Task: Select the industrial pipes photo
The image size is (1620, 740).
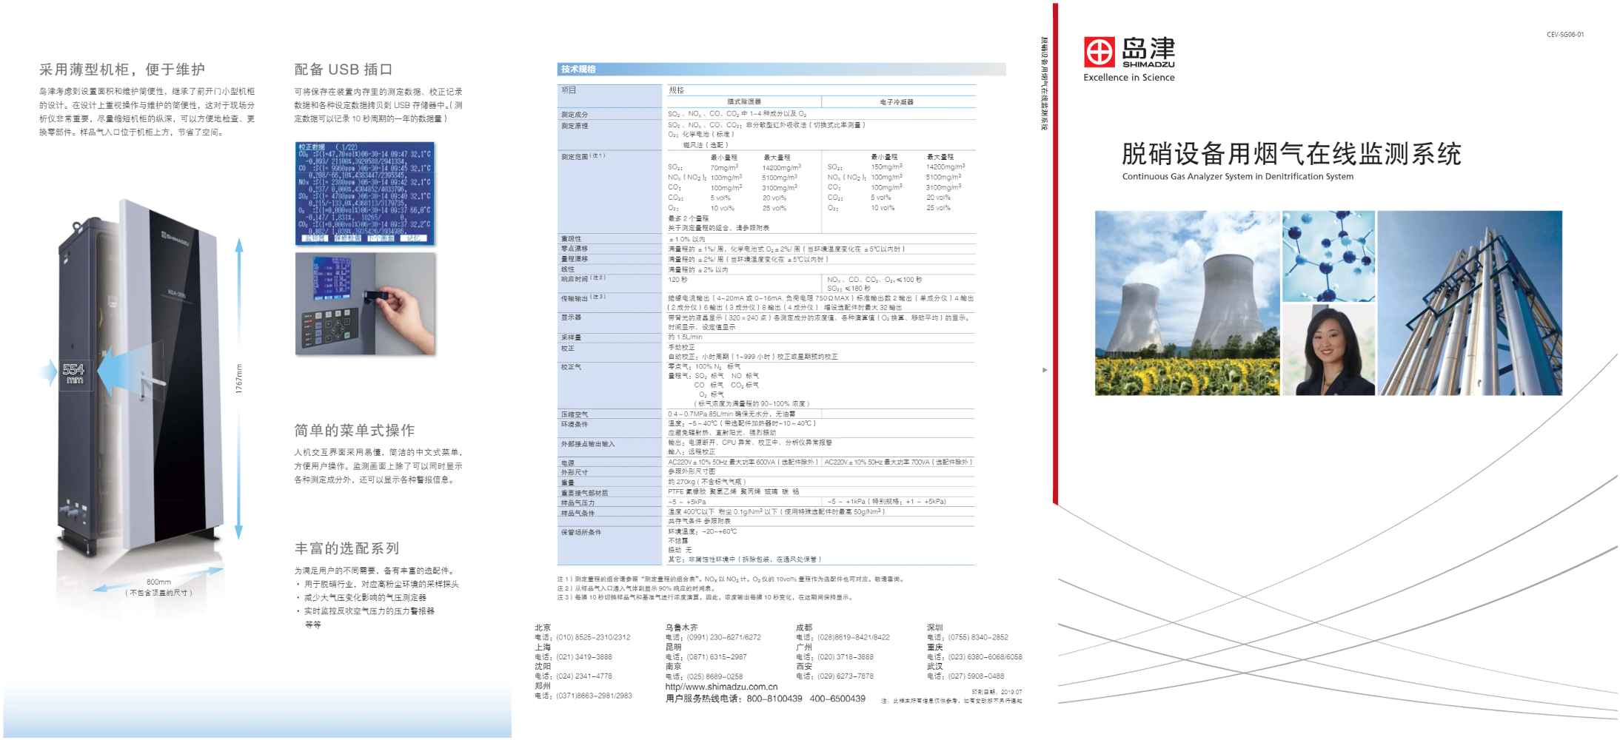Action: tap(1470, 303)
